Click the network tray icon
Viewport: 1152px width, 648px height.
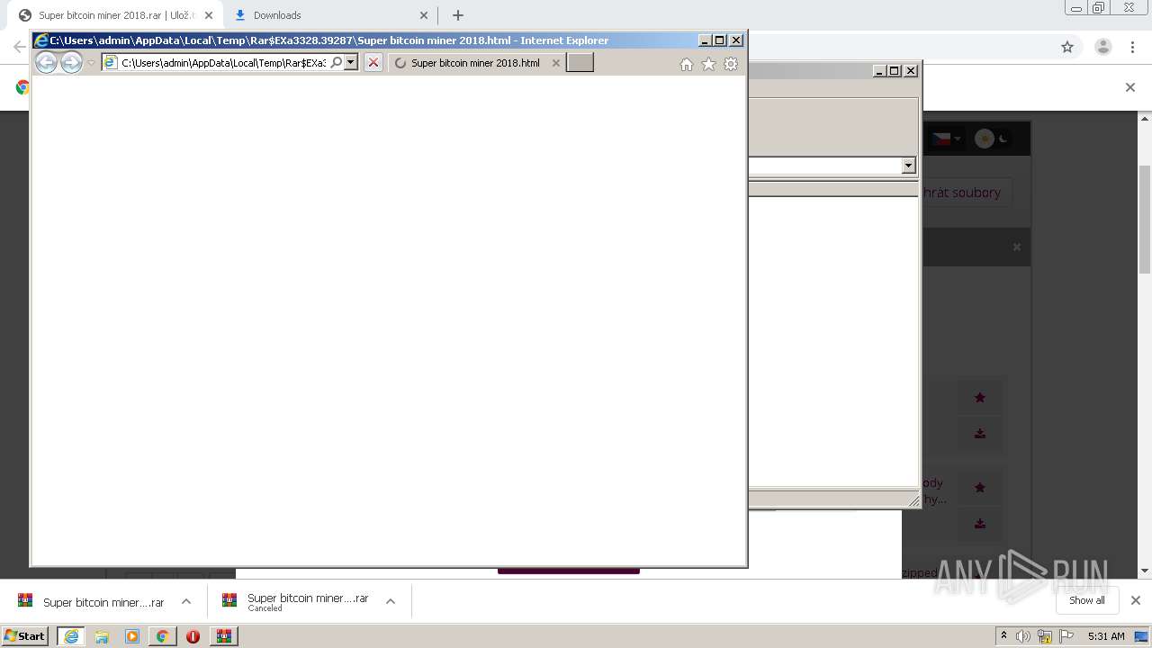coord(1045,636)
